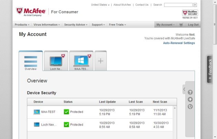Open the United States region dropdown
The width and height of the screenshot is (217, 139).
point(100,5)
